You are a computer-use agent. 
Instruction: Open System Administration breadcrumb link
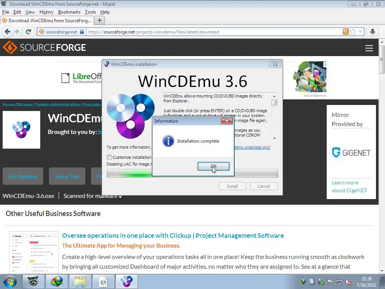click(58, 105)
